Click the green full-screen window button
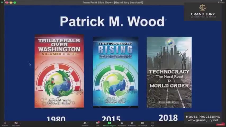The image size is (226, 127). pos(15,2)
